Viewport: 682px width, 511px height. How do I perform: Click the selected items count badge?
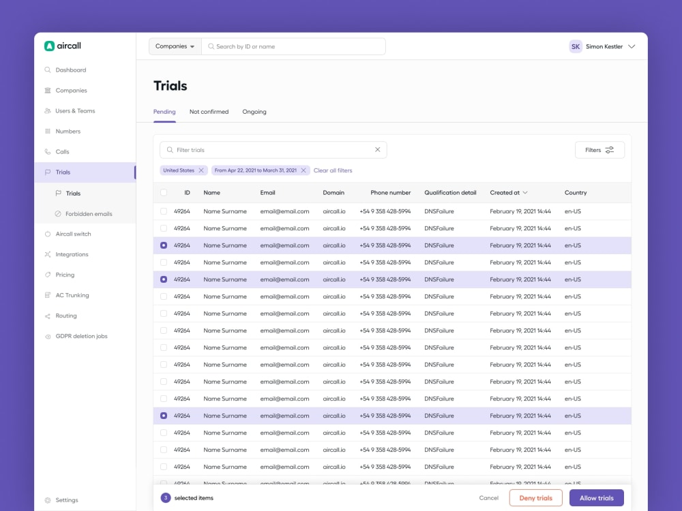[x=166, y=498]
